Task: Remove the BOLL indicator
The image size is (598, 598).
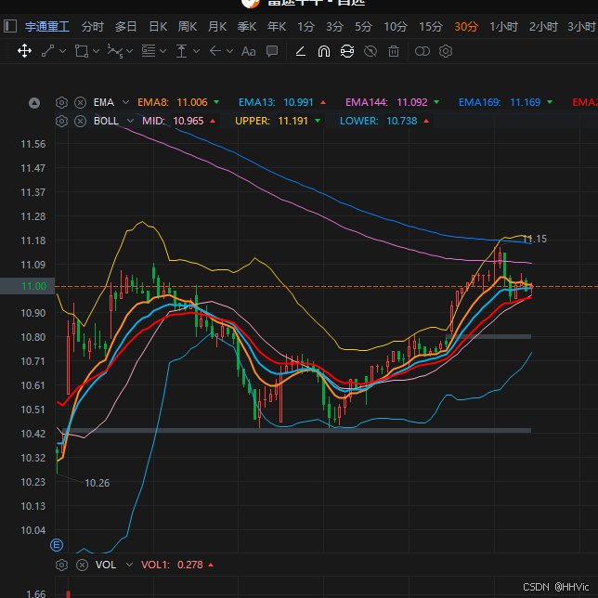Action: click(80, 122)
